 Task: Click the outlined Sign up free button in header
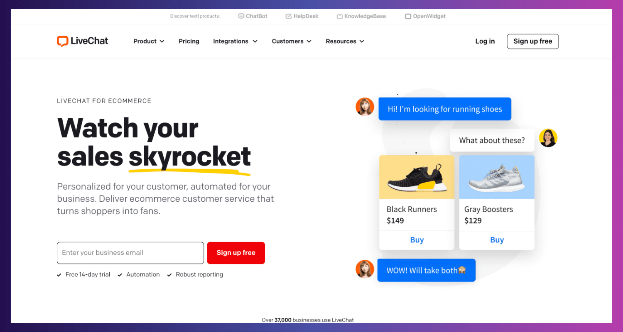[533, 41]
